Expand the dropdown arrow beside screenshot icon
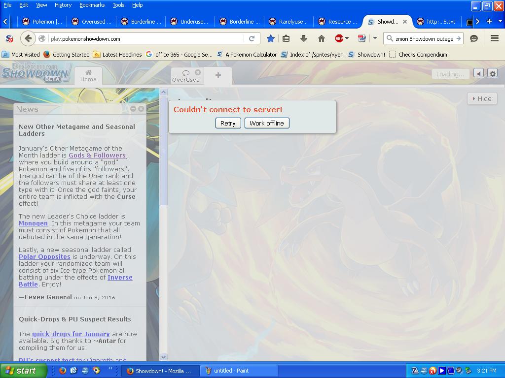Image resolution: width=505 pixels, height=378 pixels. coord(375,38)
